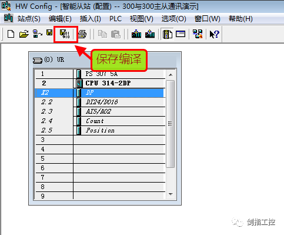Click the New station toolbar icon

pos(11,34)
